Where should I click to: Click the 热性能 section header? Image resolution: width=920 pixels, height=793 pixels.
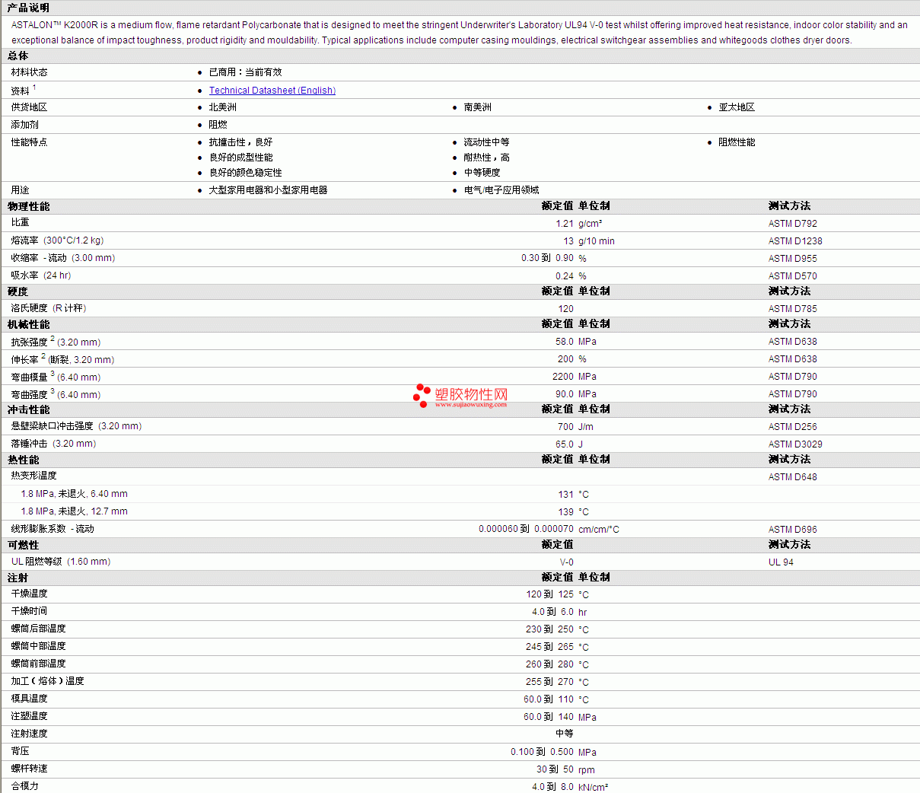click(x=24, y=460)
